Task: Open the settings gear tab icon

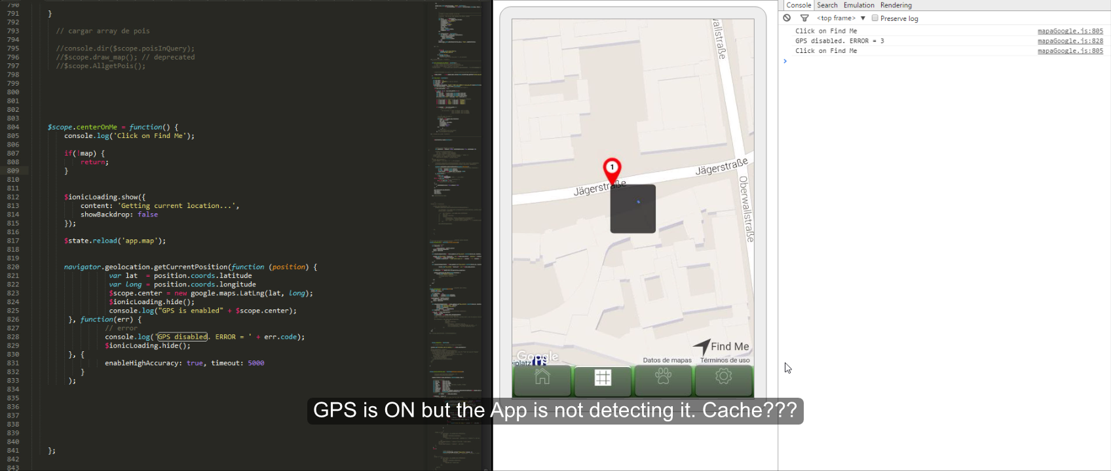Action: (x=723, y=376)
